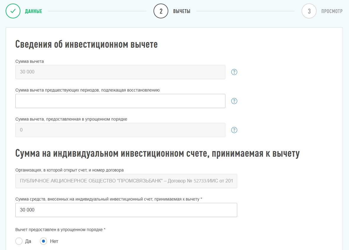Screen dimensions: 349x250
Task: Click heading Сведения об инвестиционном вычете
Action: tap(86, 44)
